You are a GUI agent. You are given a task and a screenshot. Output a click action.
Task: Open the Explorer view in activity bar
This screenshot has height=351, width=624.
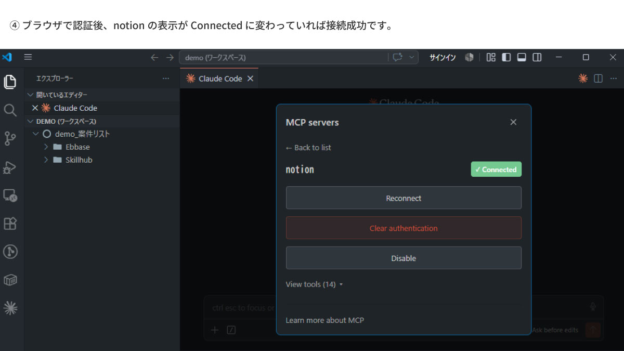coord(10,82)
